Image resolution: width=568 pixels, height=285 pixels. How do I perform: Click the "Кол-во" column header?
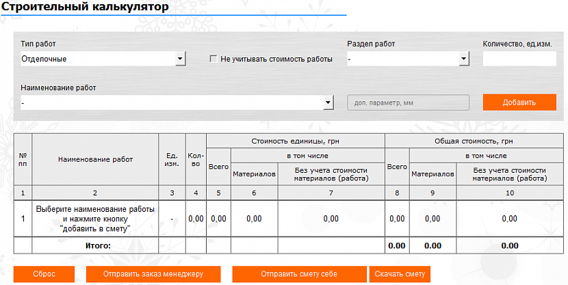point(196,159)
